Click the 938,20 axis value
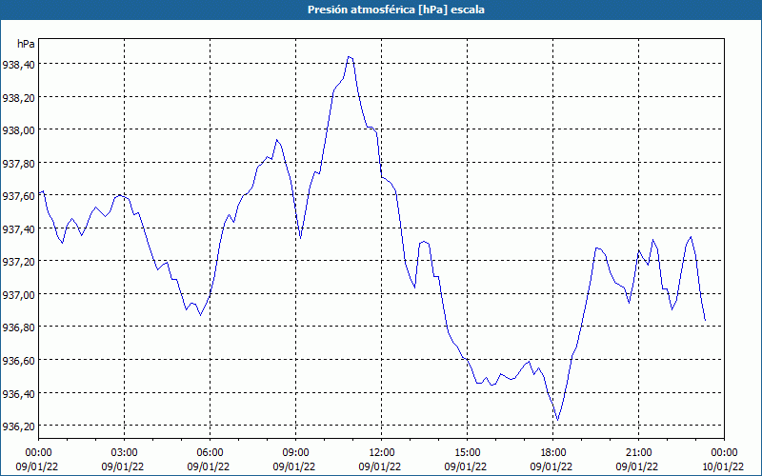 [x=18, y=97]
